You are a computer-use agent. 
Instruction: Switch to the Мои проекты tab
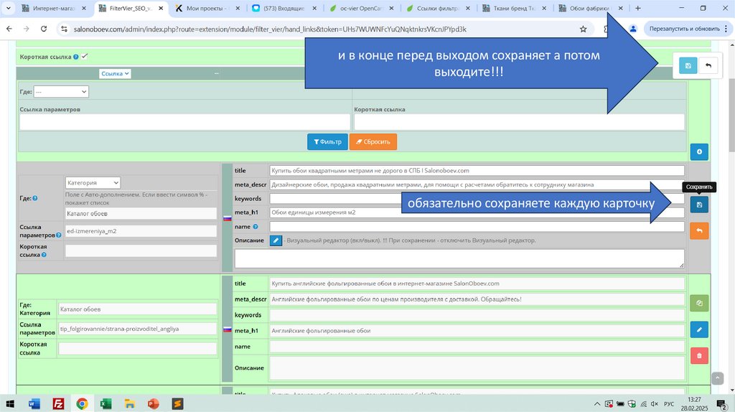pos(207,9)
